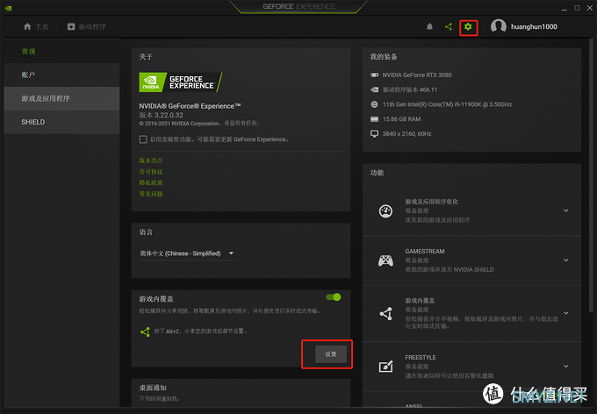The width and height of the screenshot is (597, 414).
Task: Select the 游戏及应用程序 sidebar tab
Action: point(61,98)
